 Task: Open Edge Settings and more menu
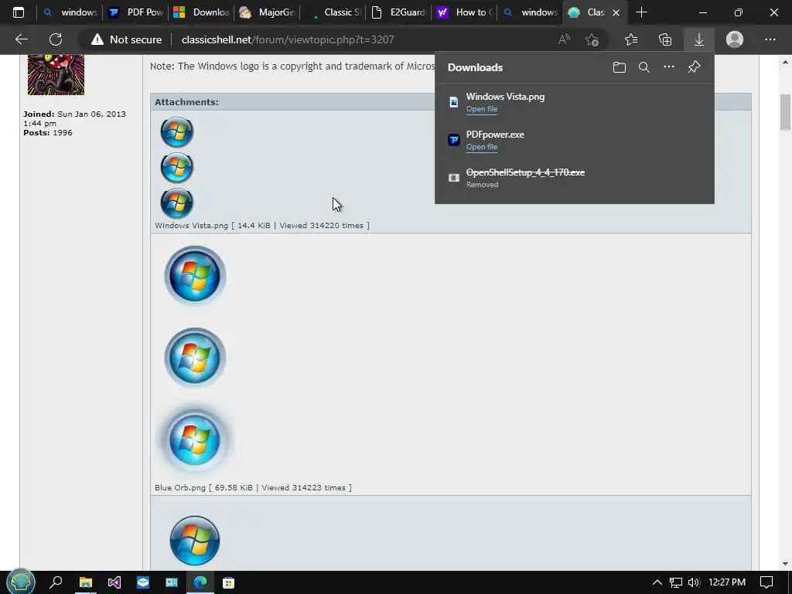pyautogui.click(x=770, y=39)
